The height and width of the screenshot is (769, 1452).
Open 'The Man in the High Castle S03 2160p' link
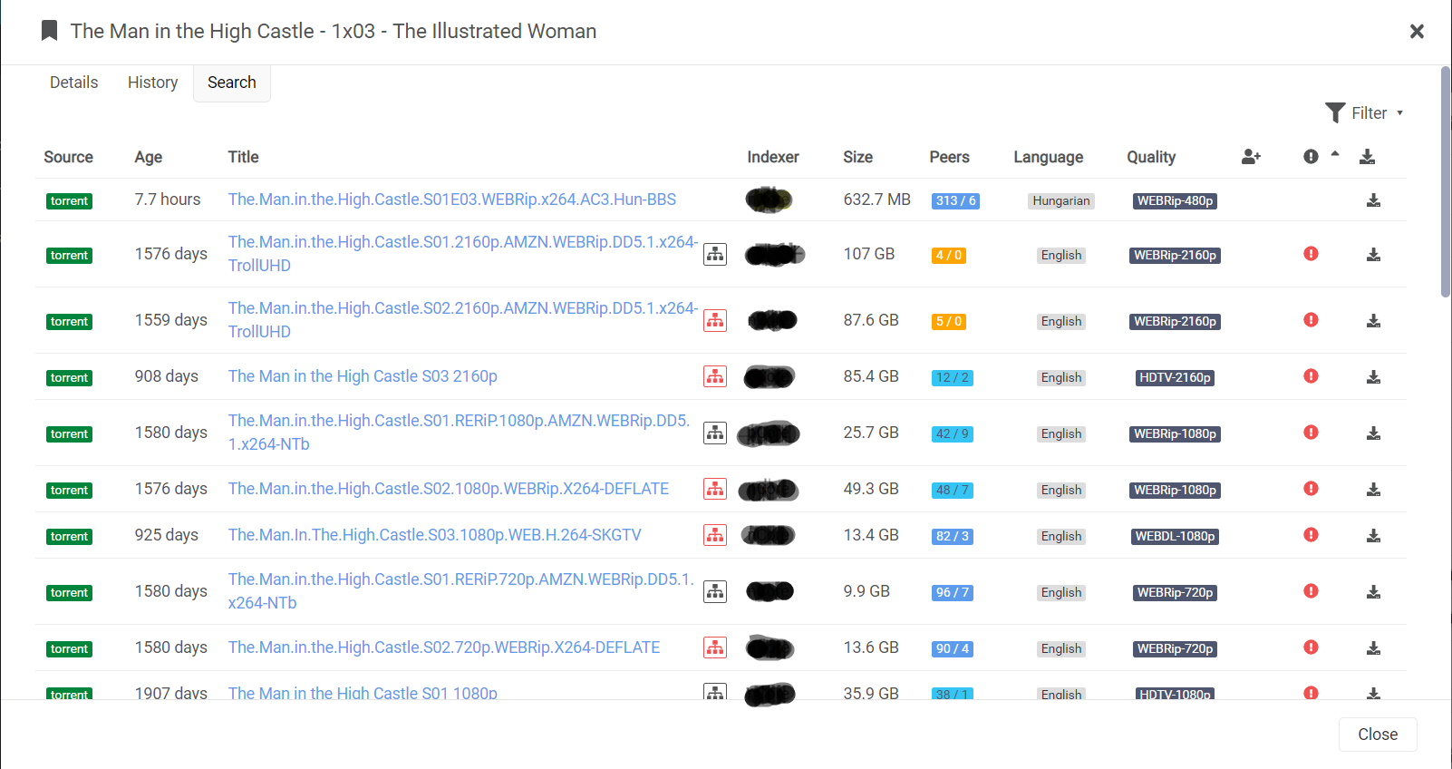point(363,376)
